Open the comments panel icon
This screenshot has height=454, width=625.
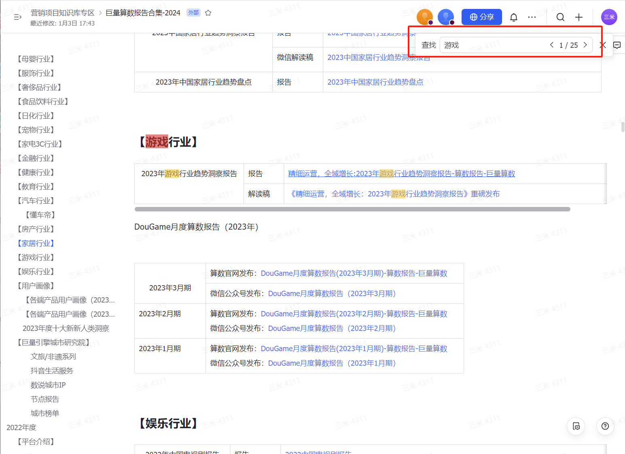pyautogui.click(x=617, y=45)
